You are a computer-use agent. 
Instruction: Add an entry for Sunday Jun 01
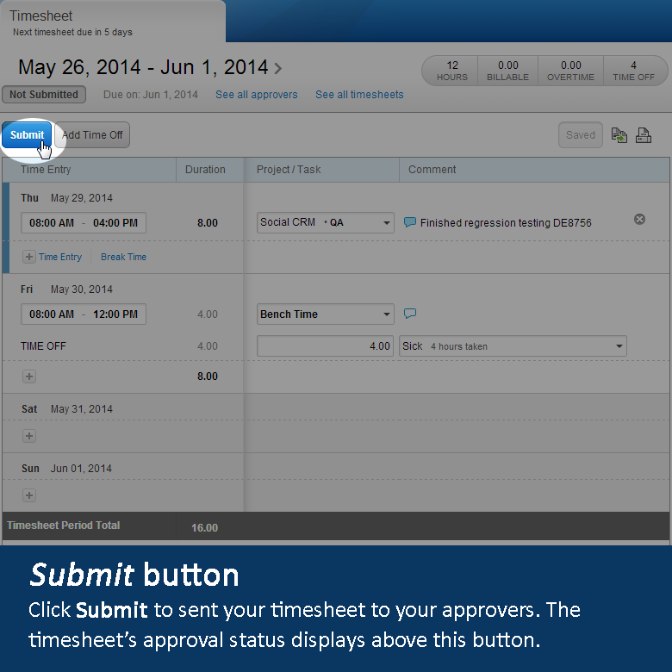[x=29, y=495]
